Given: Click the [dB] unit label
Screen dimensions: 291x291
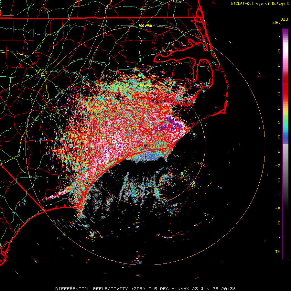Looking at the screenshot, I should [276, 23].
